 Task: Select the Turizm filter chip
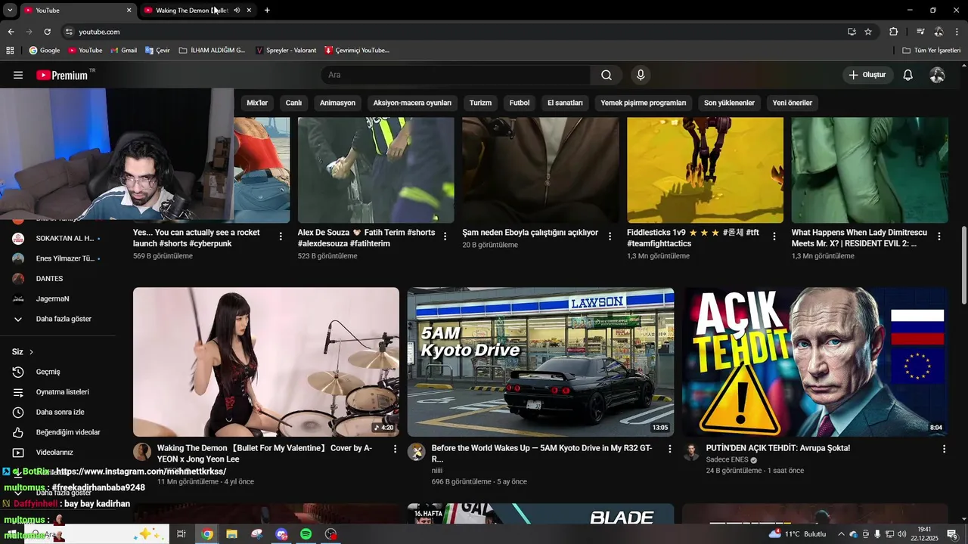[480, 103]
